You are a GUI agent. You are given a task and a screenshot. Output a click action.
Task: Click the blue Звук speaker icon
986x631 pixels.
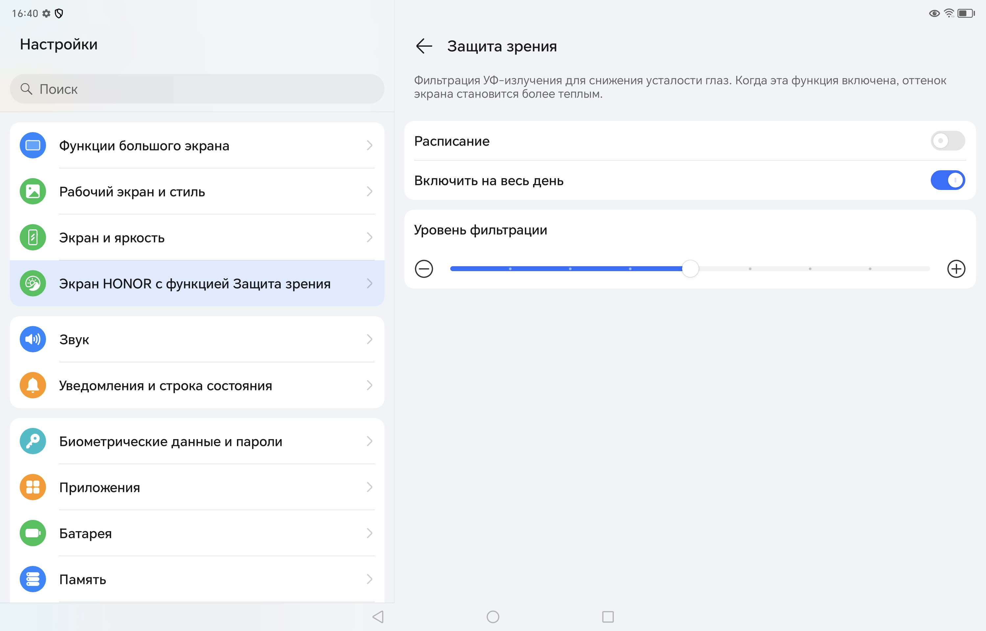[x=33, y=339]
